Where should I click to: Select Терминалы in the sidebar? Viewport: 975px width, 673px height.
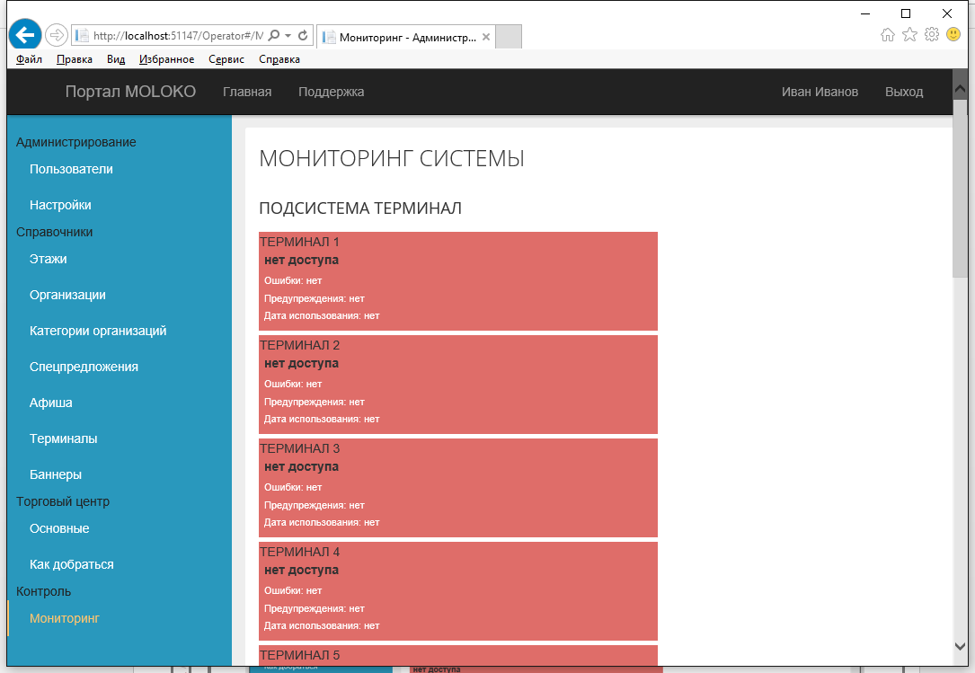63,438
